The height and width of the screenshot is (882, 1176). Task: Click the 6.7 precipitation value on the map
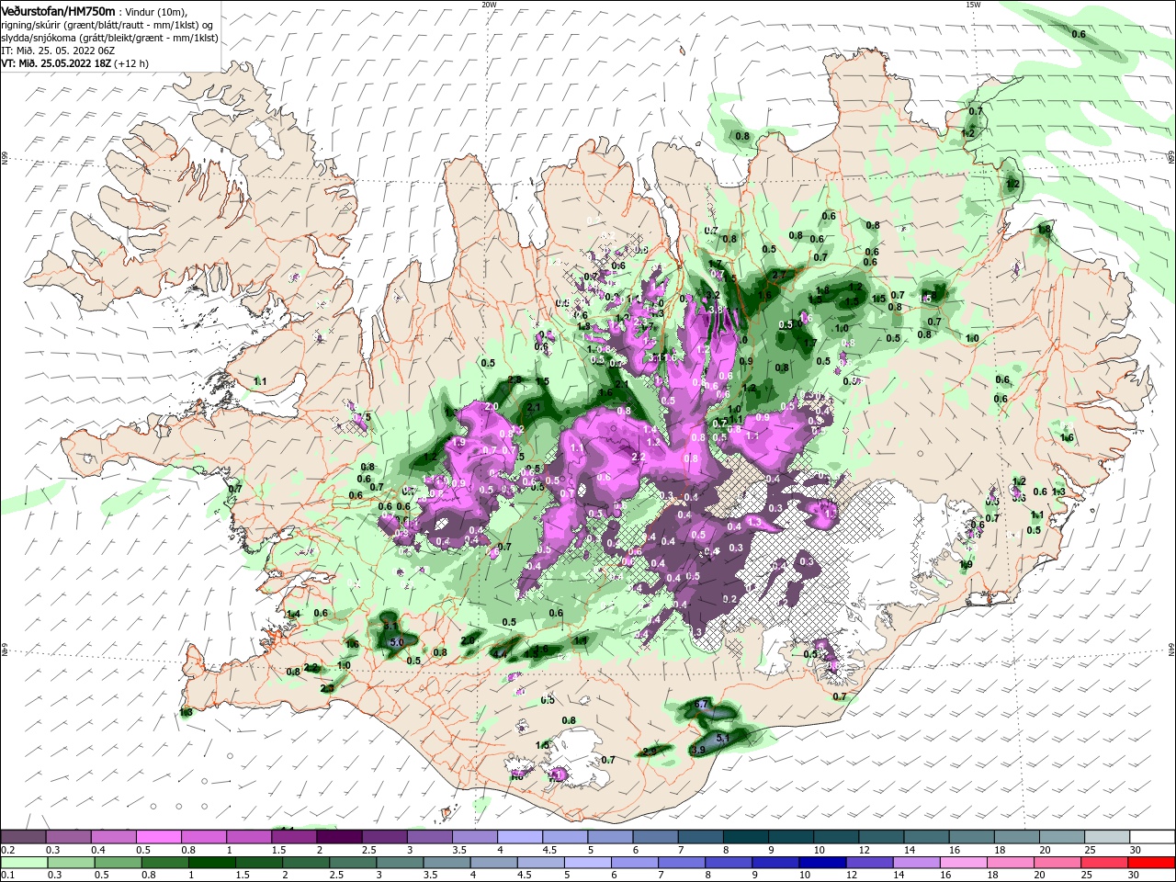[x=701, y=705]
